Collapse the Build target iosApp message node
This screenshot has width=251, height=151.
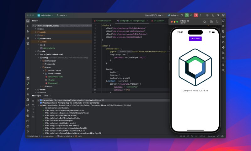coord(38,105)
